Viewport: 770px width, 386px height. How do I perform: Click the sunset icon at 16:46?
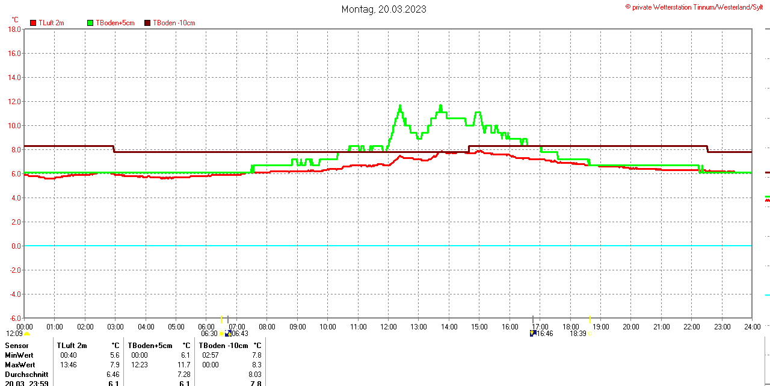click(x=532, y=333)
